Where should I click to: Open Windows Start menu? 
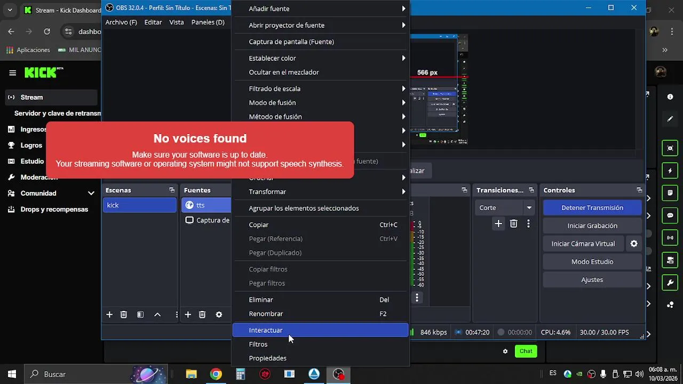pos(12,374)
